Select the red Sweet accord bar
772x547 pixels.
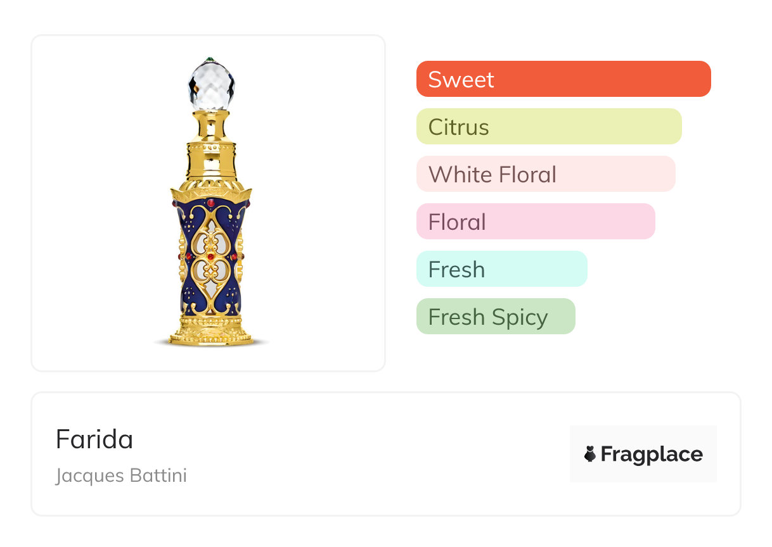coord(563,79)
